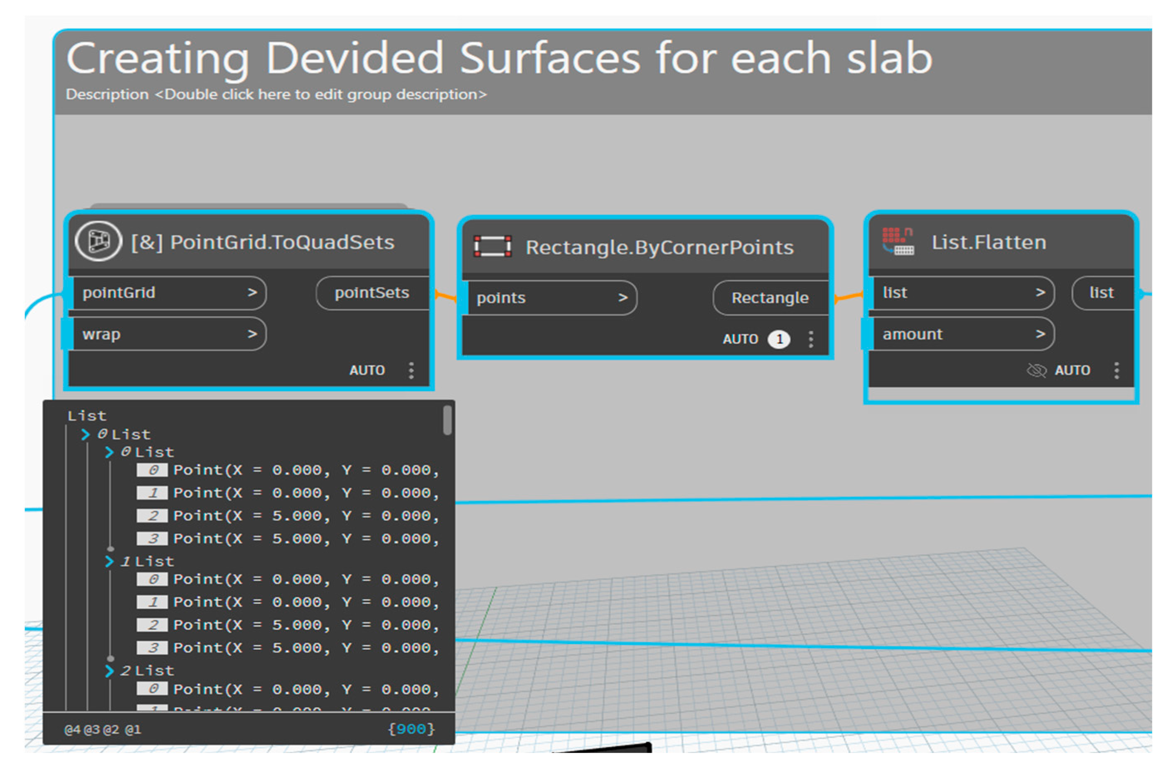1176x776 pixels.
Task: Click the List.Flatten node icon
Action: pyautogui.click(x=897, y=242)
